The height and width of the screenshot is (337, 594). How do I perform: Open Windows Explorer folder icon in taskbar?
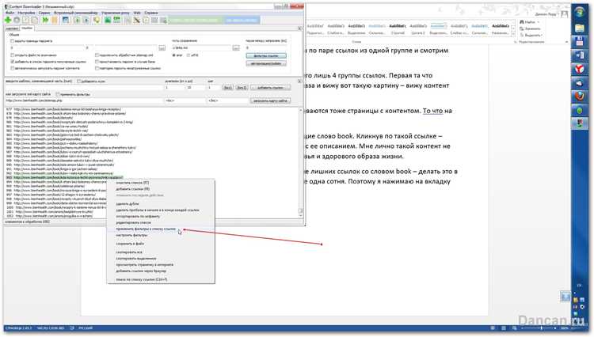click(580, 28)
